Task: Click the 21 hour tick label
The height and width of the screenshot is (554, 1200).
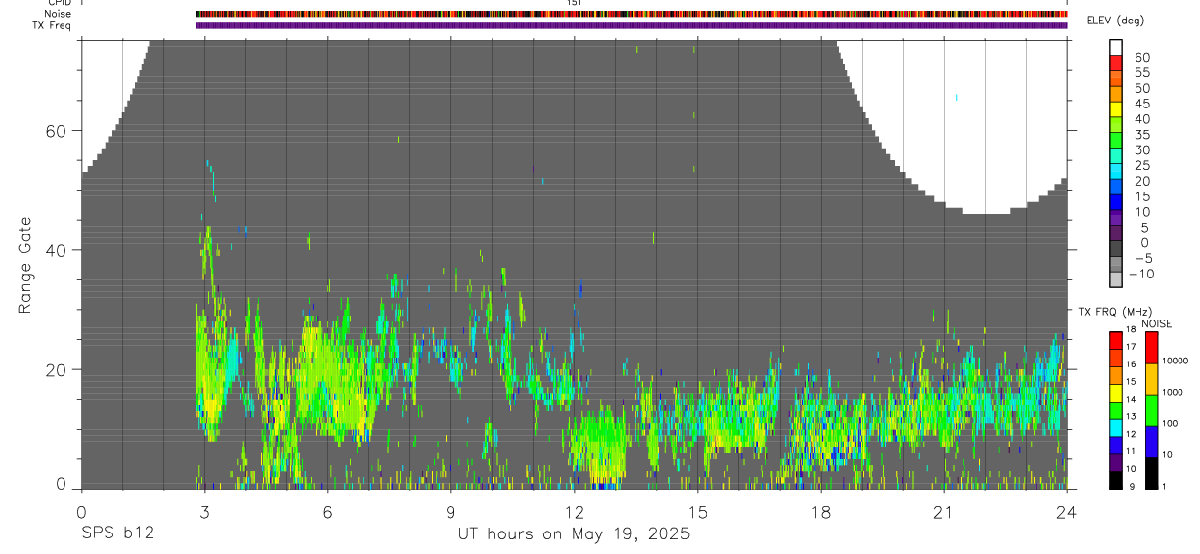Action: pos(943,512)
